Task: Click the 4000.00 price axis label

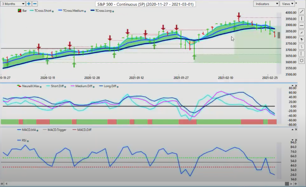Action: 291,13
